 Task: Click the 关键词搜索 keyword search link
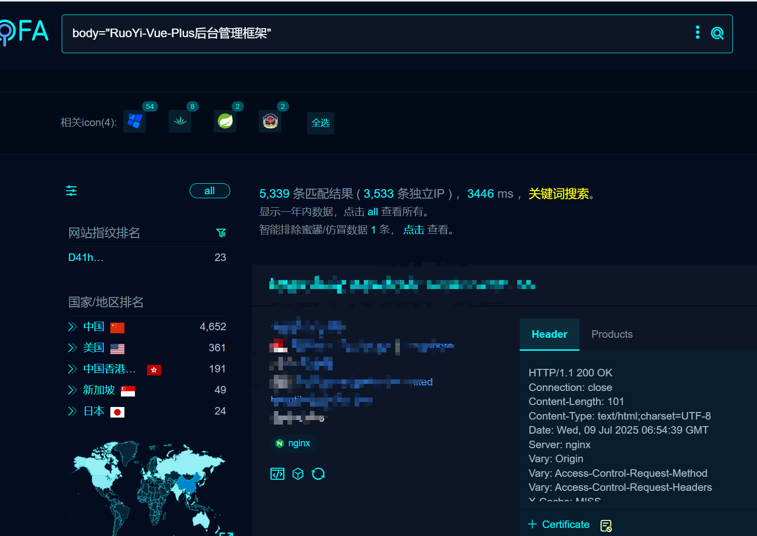[x=559, y=194]
